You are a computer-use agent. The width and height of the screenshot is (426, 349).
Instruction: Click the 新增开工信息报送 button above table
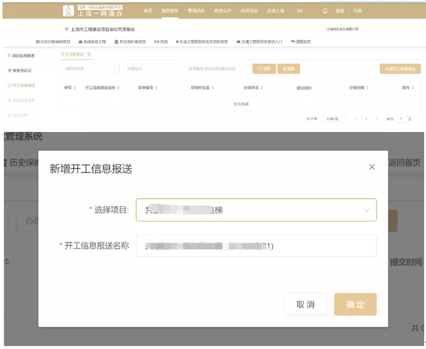click(x=400, y=69)
